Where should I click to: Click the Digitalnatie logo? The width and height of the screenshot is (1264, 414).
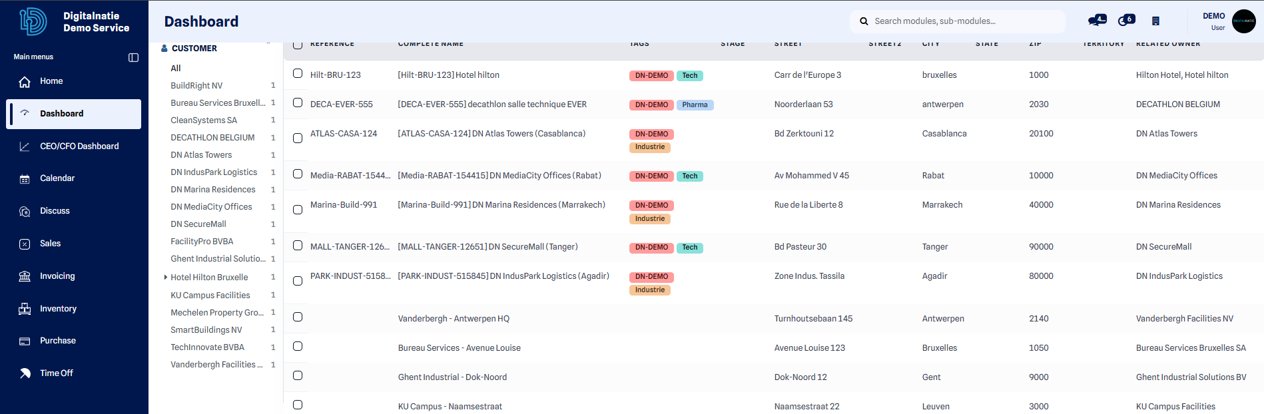(33, 21)
